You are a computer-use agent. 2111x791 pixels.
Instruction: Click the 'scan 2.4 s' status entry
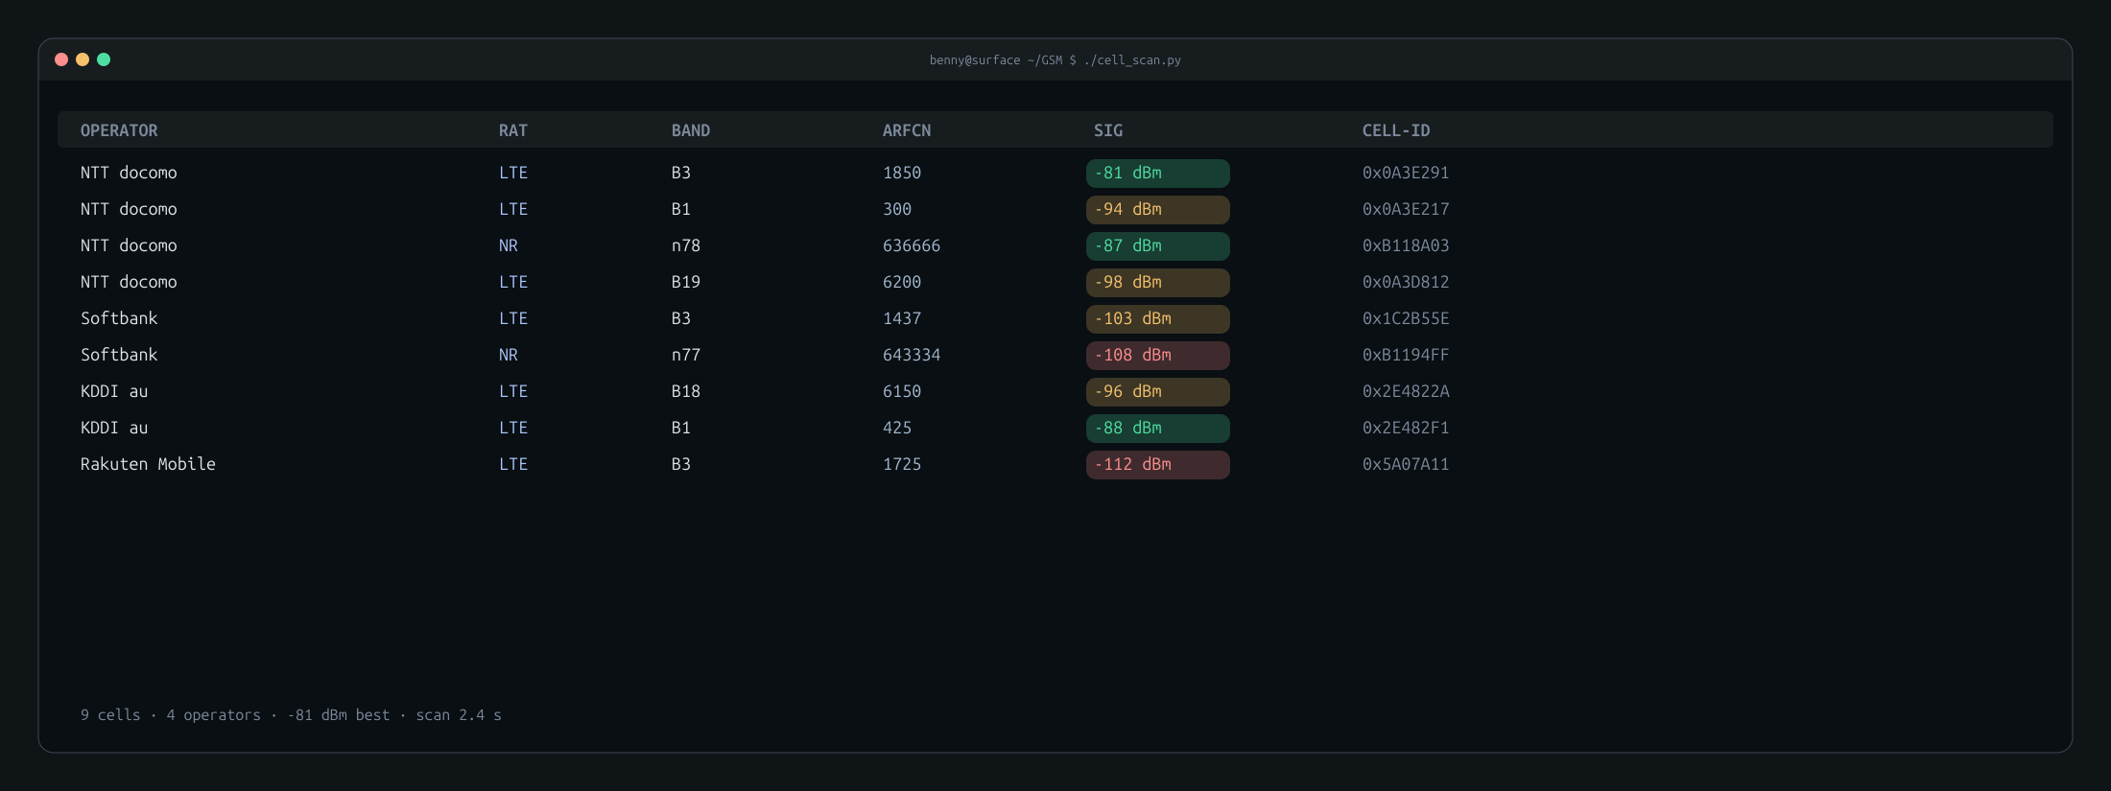(459, 715)
